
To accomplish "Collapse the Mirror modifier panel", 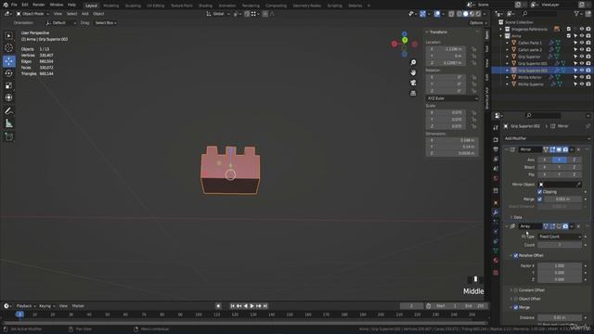I will tap(507, 149).
